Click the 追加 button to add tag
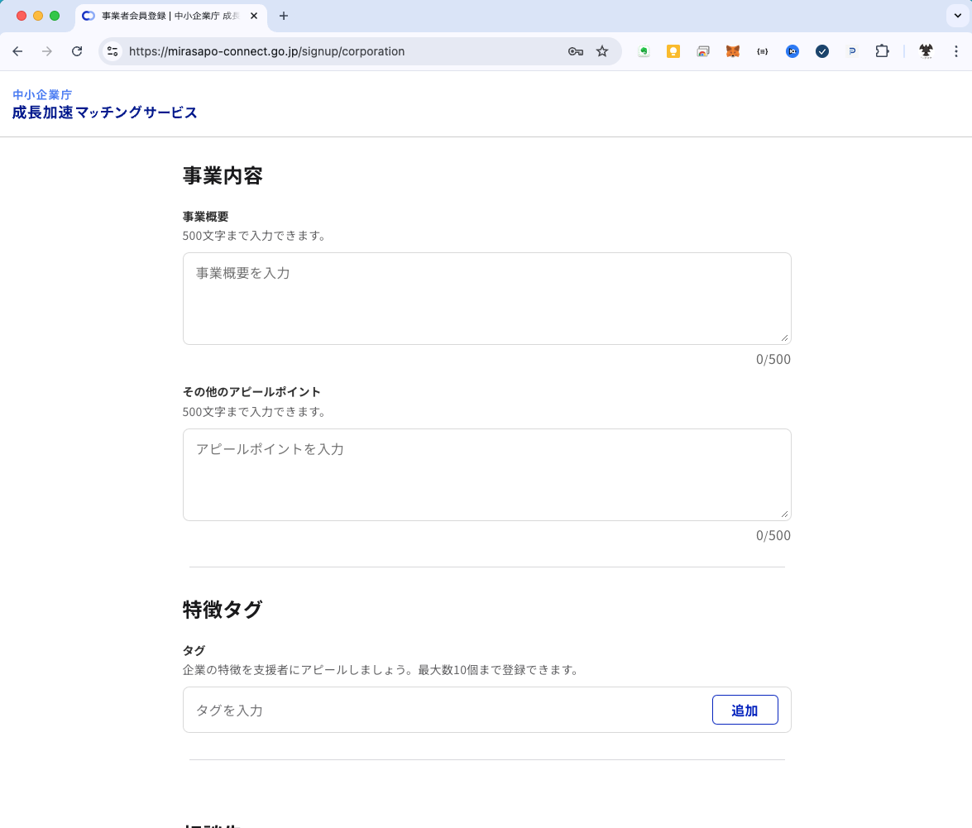 (745, 710)
